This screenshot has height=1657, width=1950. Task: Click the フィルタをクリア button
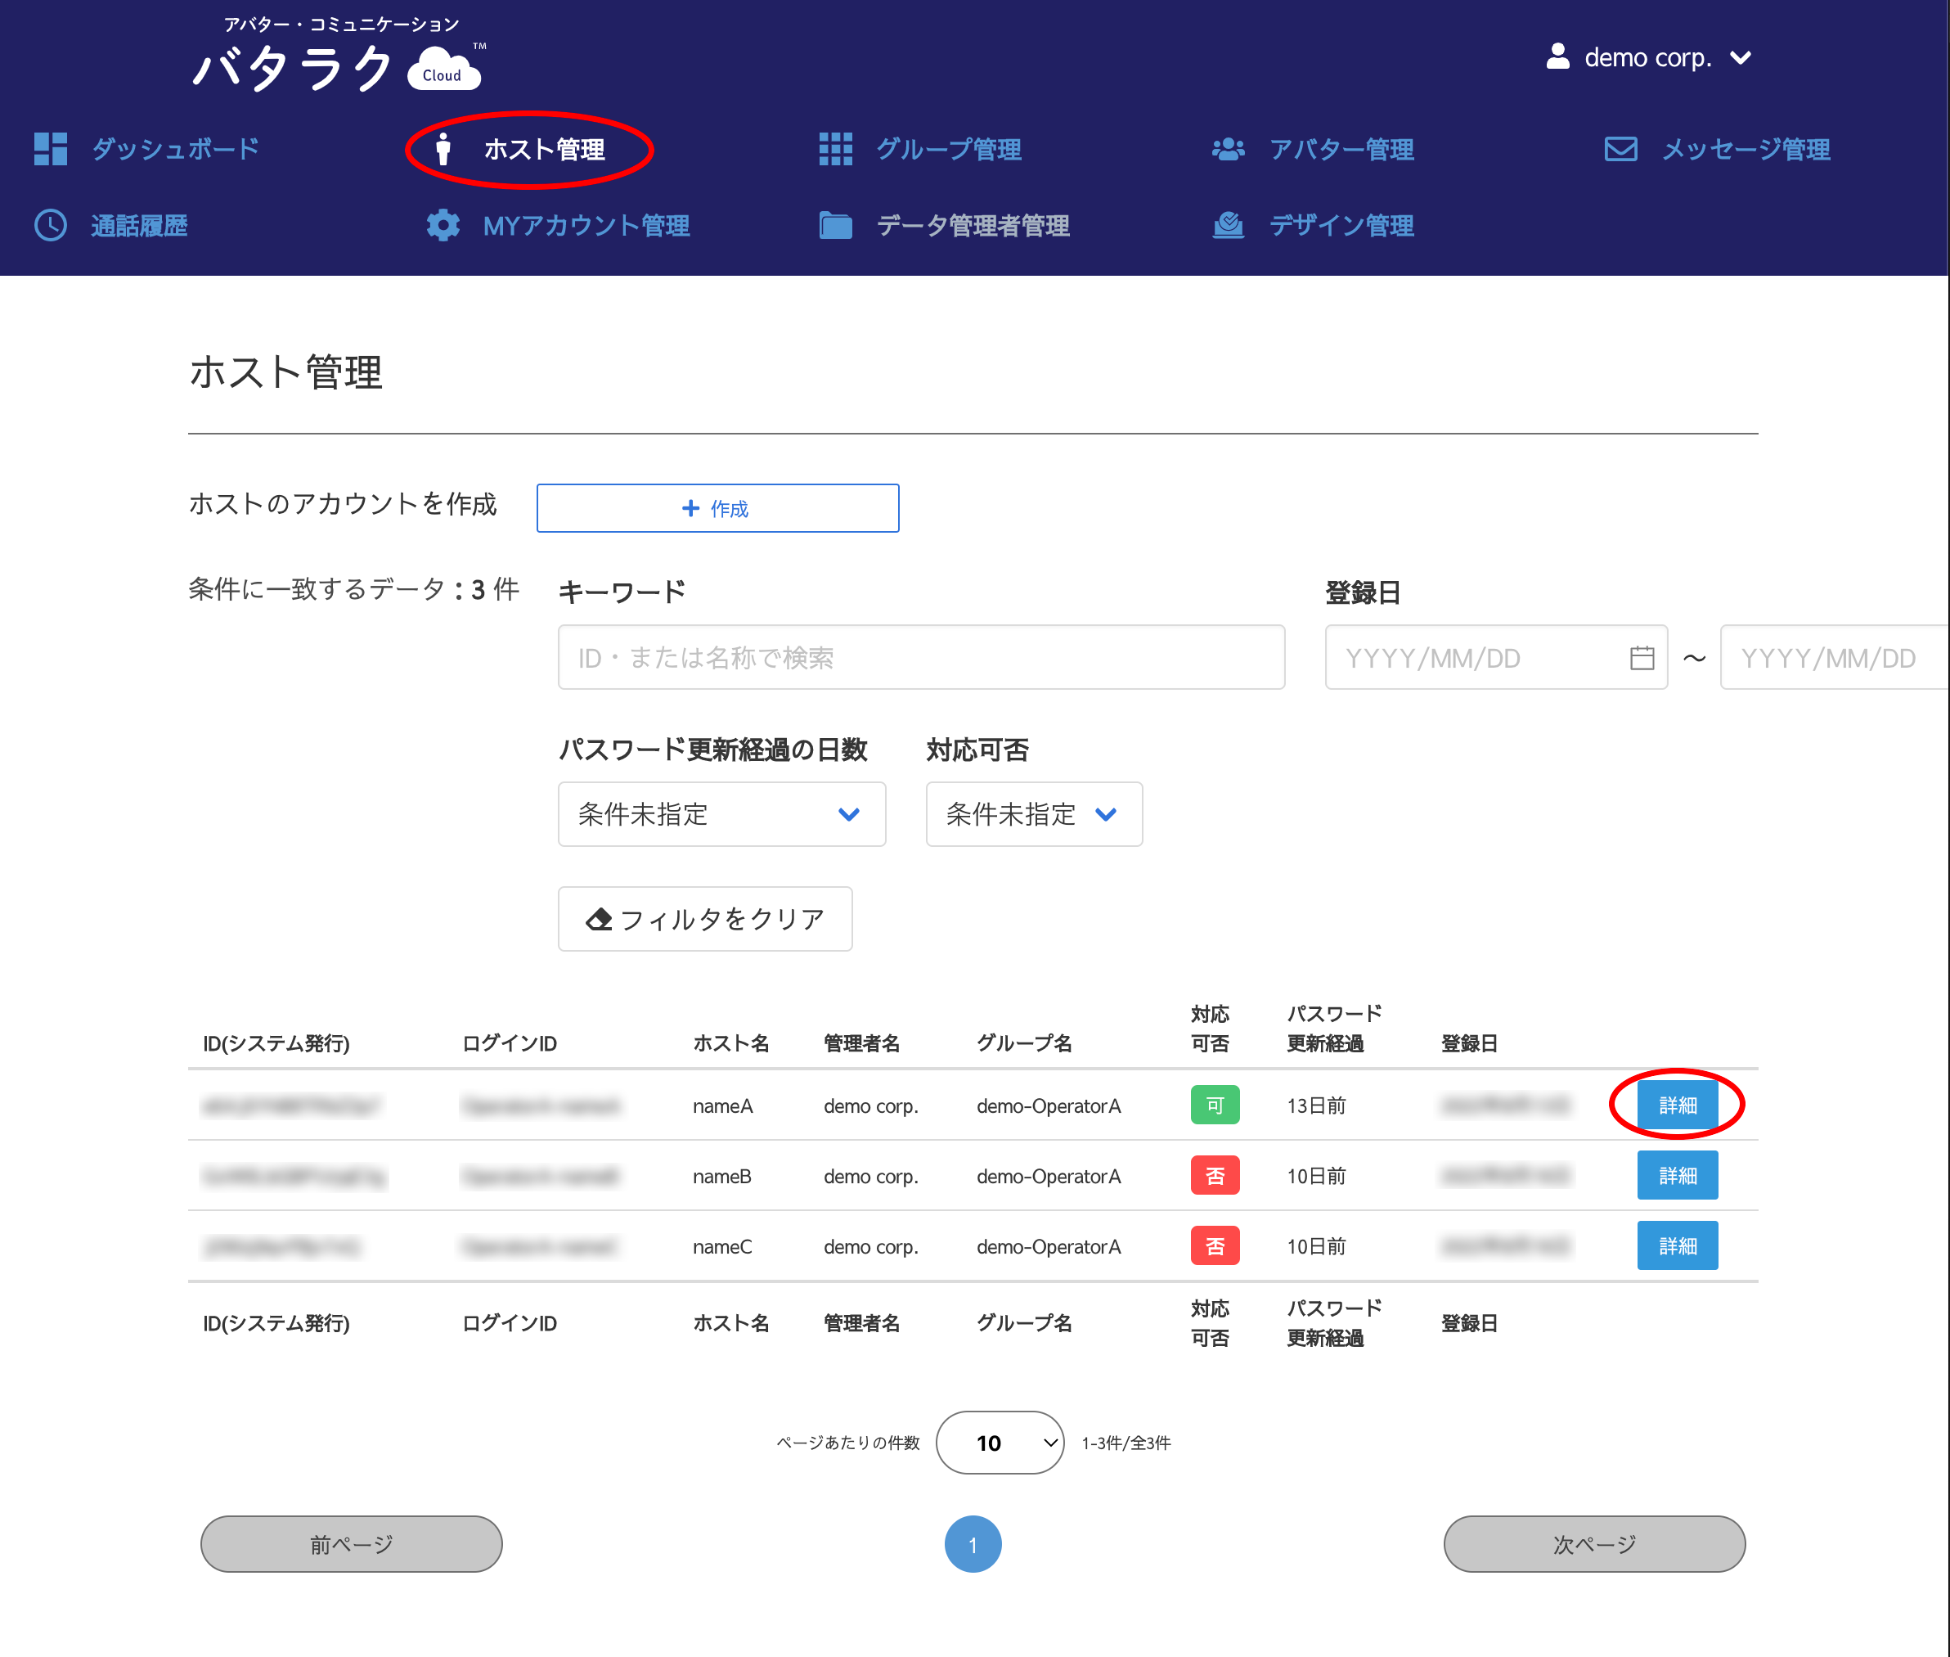pos(705,919)
